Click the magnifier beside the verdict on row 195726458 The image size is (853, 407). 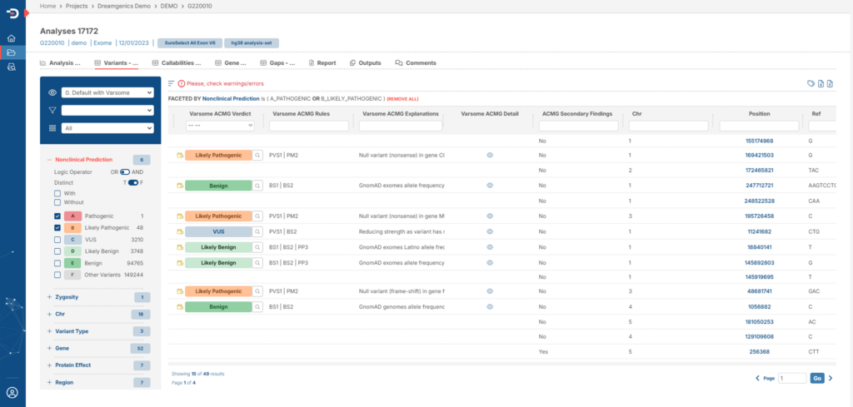(257, 216)
